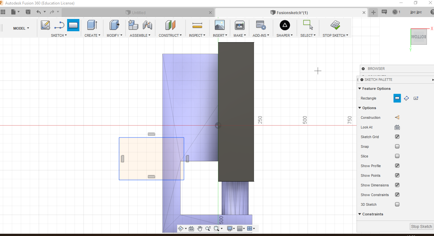
Task: Click the Look At icon in navigation bar
Action: [x=191, y=229]
